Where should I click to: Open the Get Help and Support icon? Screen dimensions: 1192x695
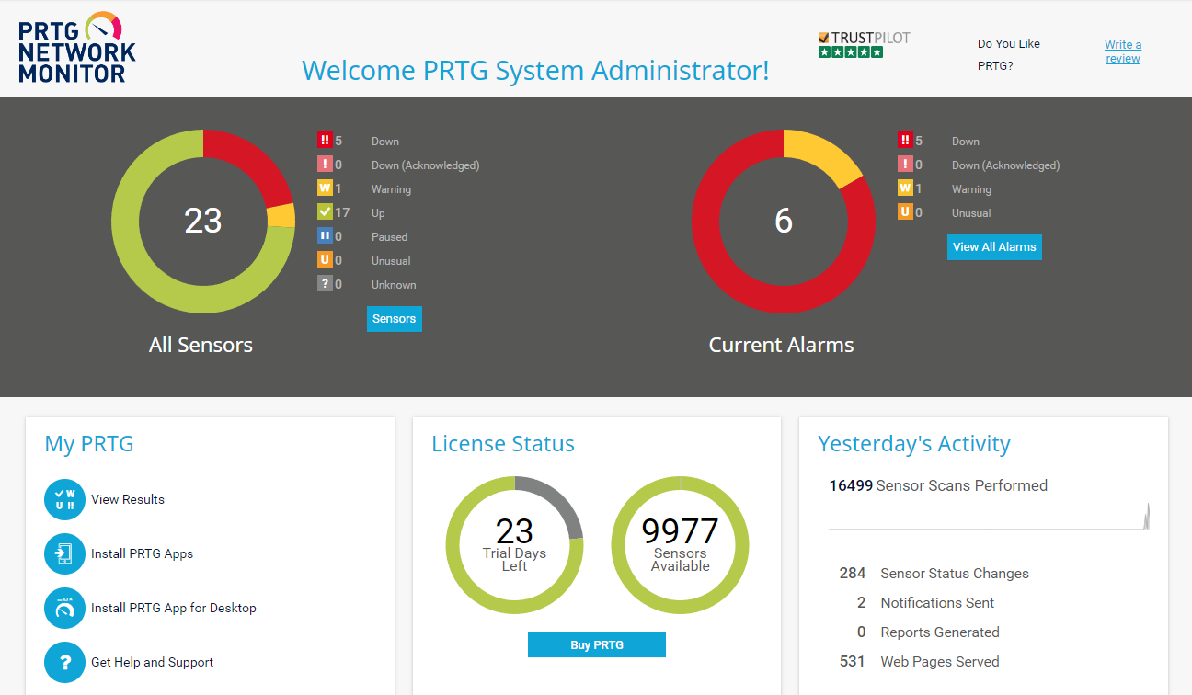(64, 662)
